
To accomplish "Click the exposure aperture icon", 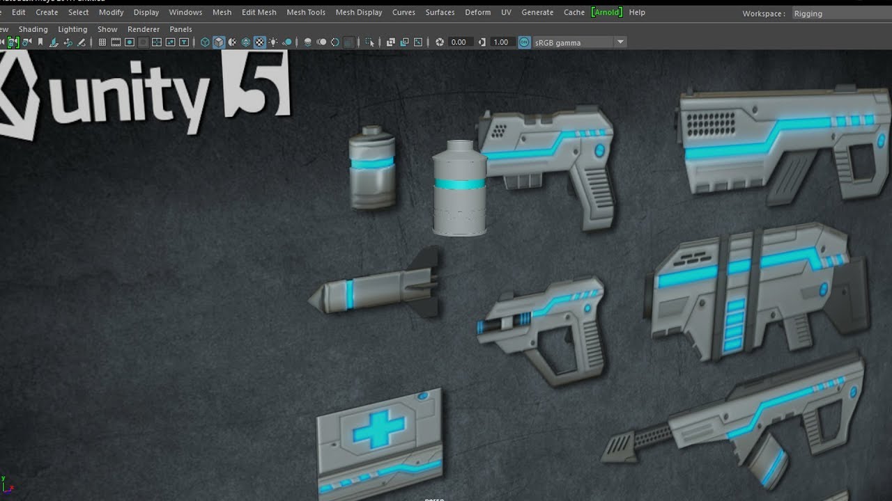I will click(x=440, y=42).
